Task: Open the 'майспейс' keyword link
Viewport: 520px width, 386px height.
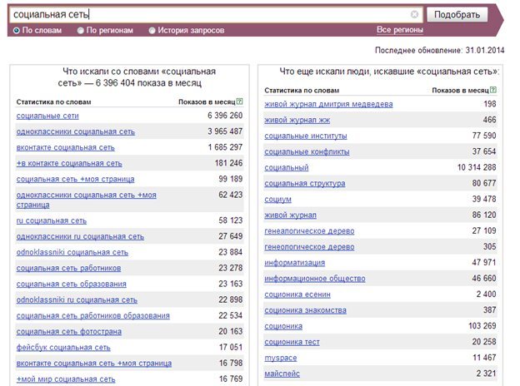Action: [282, 374]
